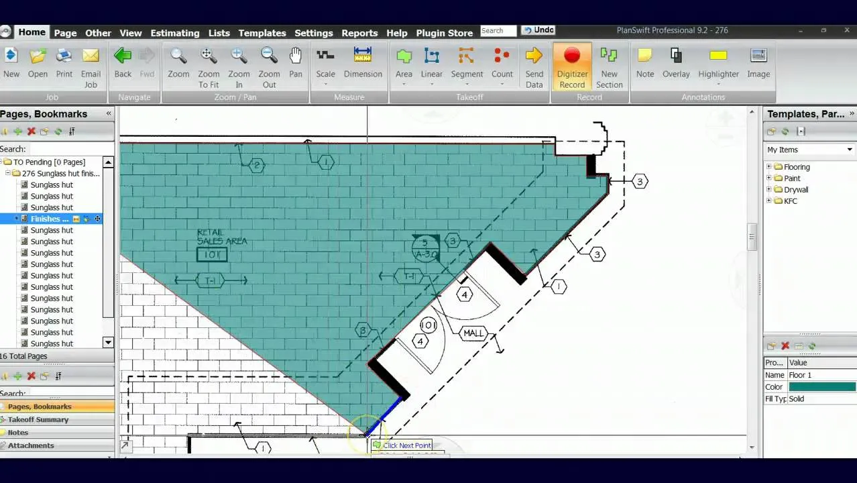Click red delete X in Pages toolbar
This screenshot has height=483, width=857.
pyautogui.click(x=31, y=131)
